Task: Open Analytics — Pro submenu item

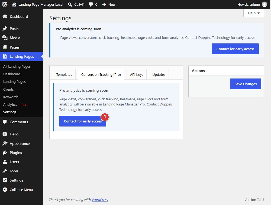Action: click(x=15, y=104)
